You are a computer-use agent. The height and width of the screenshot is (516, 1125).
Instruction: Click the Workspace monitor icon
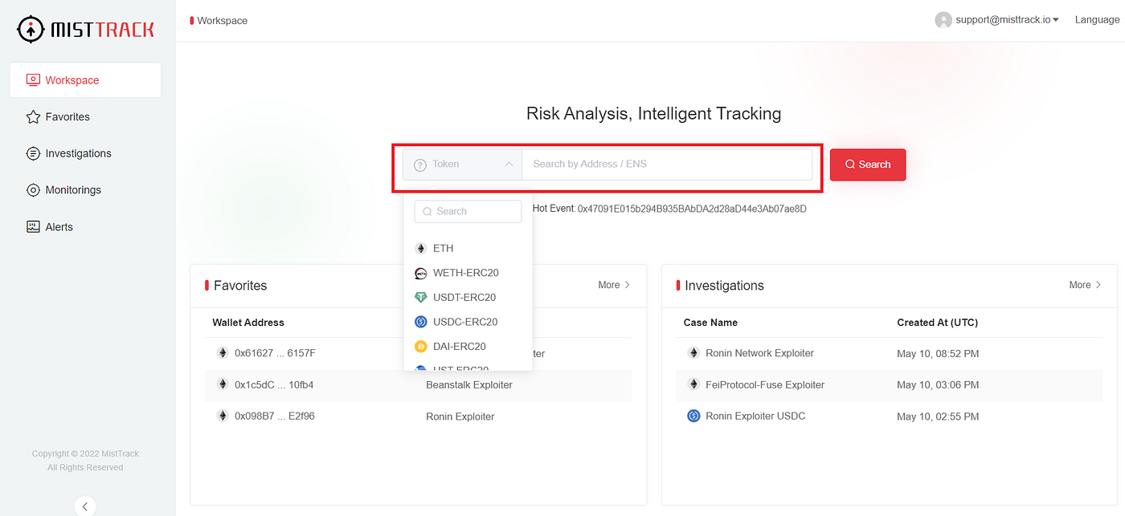[x=33, y=80]
